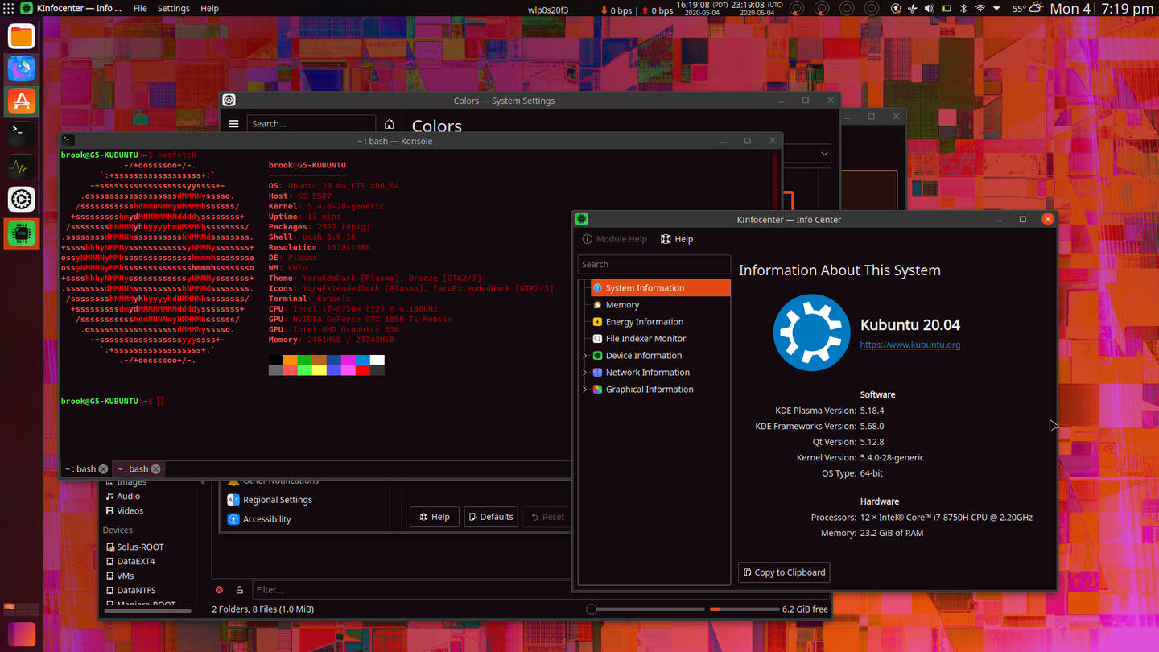Viewport: 1159px width, 652px height.
Task: Focus the System Settings Search field
Action: point(311,124)
